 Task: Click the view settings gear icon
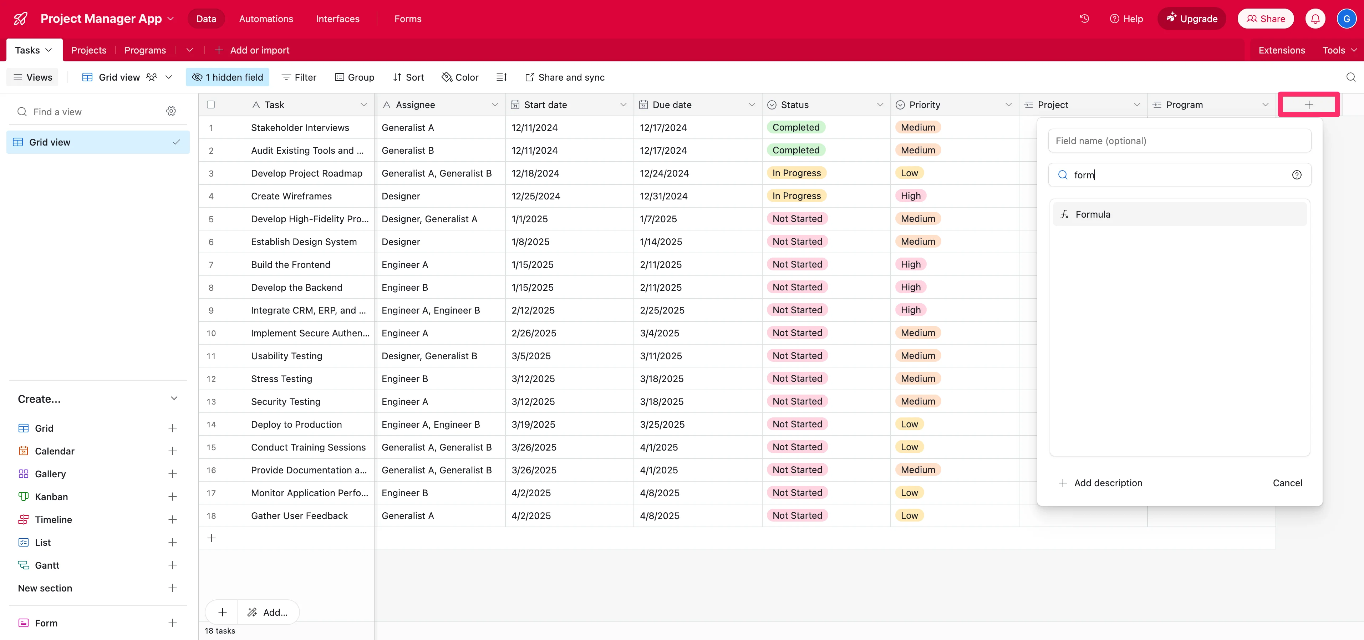coord(171,111)
